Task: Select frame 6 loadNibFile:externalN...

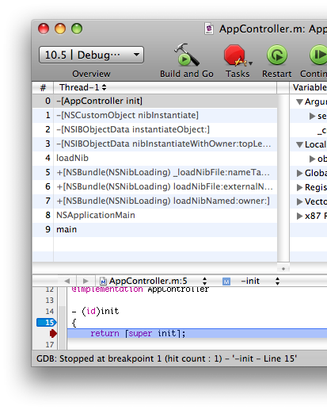Action: tap(154, 186)
